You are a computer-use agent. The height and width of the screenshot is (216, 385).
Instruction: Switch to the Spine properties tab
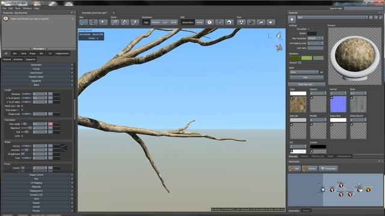[23, 53]
